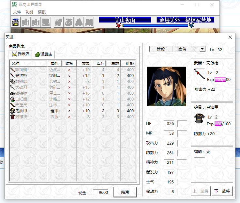
Task: Sort by 属性 column header
Action: (54, 63)
